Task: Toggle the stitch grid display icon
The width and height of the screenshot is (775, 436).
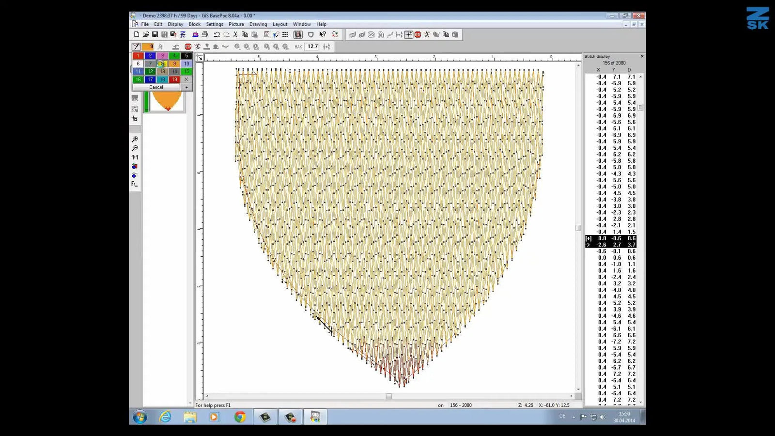Action: tap(285, 34)
